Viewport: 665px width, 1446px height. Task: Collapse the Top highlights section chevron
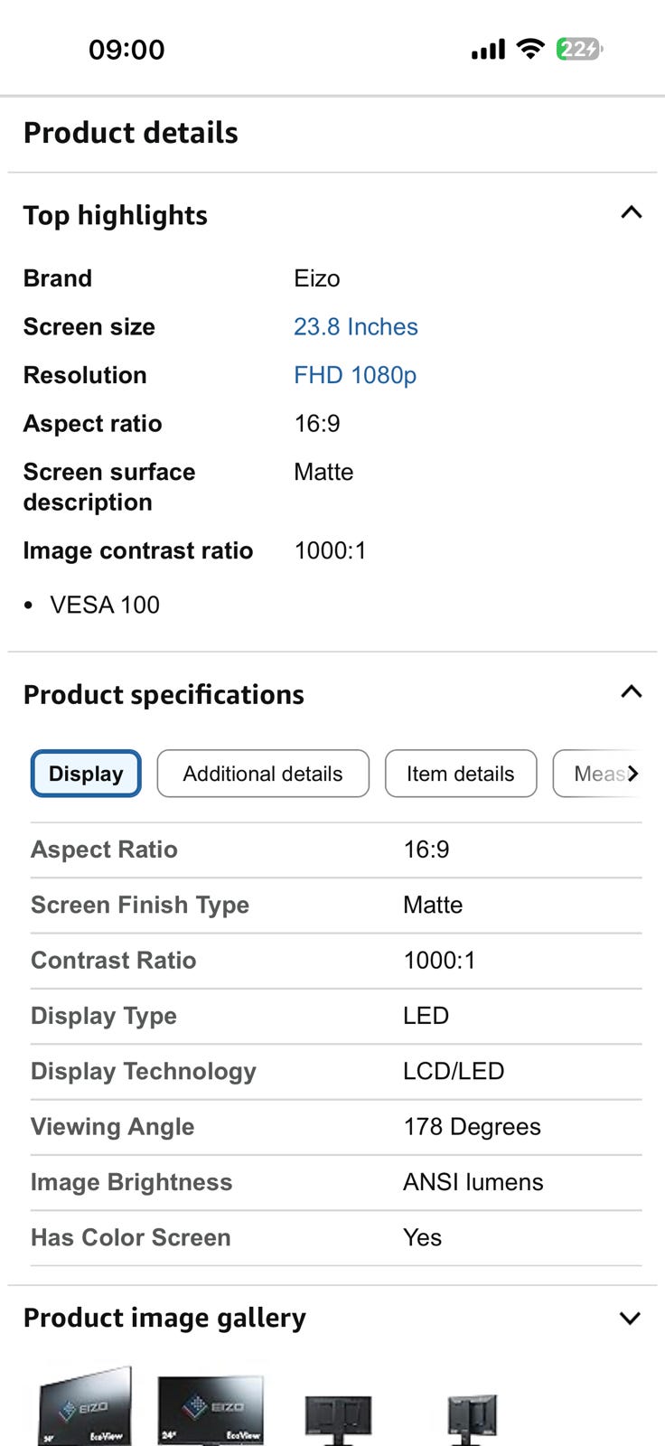[632, 213]
